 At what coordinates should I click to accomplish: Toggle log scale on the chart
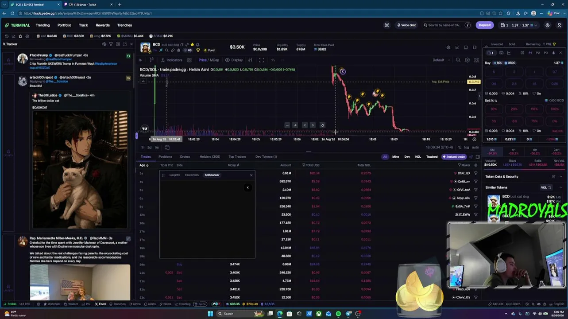click(467, 148)
